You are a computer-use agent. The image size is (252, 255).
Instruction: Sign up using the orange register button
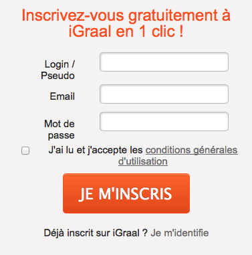point(126,193)
